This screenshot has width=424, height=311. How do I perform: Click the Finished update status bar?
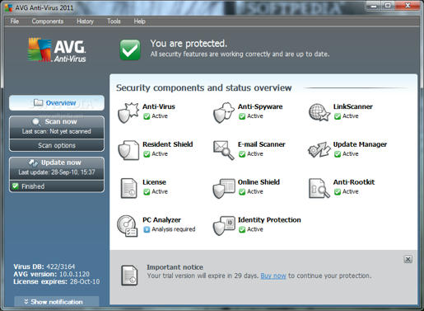pos(57,186)
